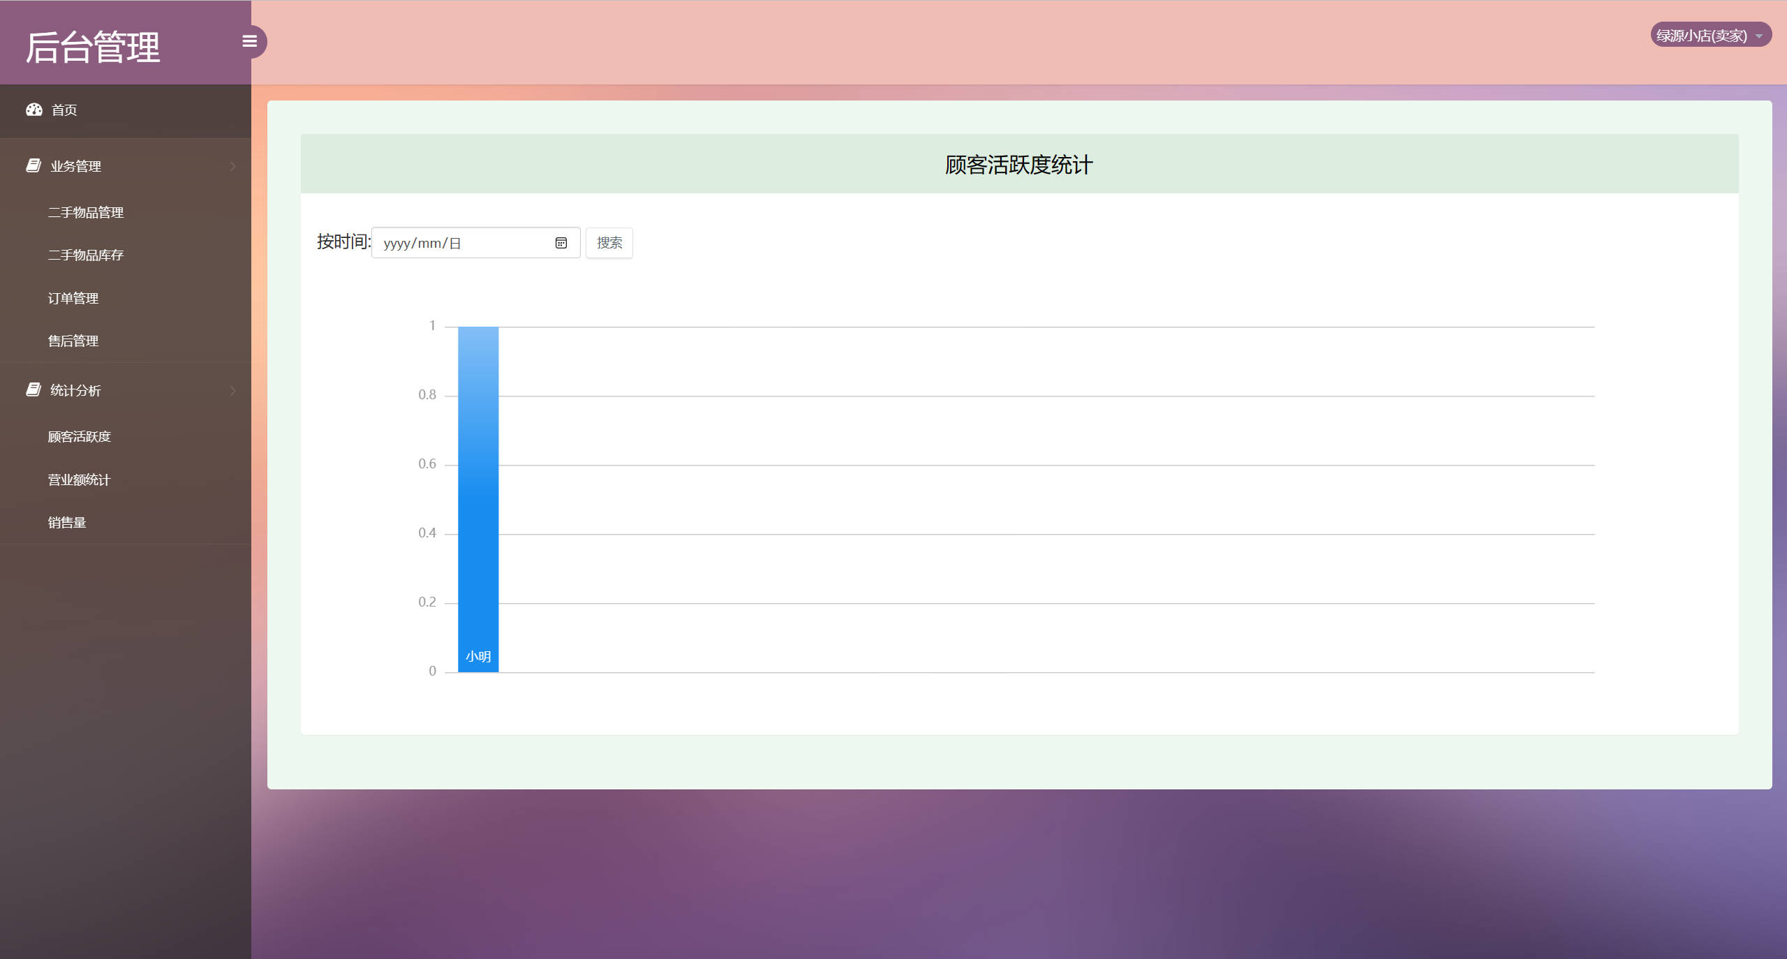Click the 搜索 button
The width and height of the screenshot is (1787, 959).
tap(609, 242)
